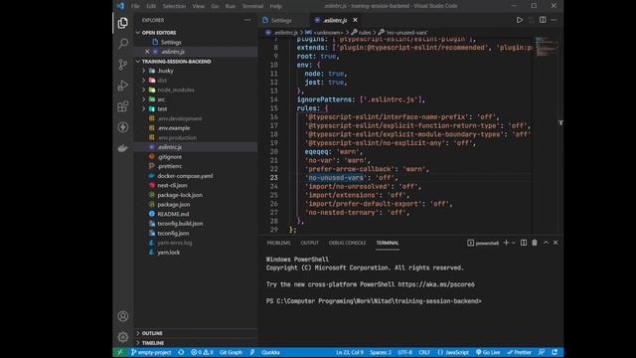Click Git Graph in status bar
The width and height of the screenshot is (636, 358).
pos(231,352)
